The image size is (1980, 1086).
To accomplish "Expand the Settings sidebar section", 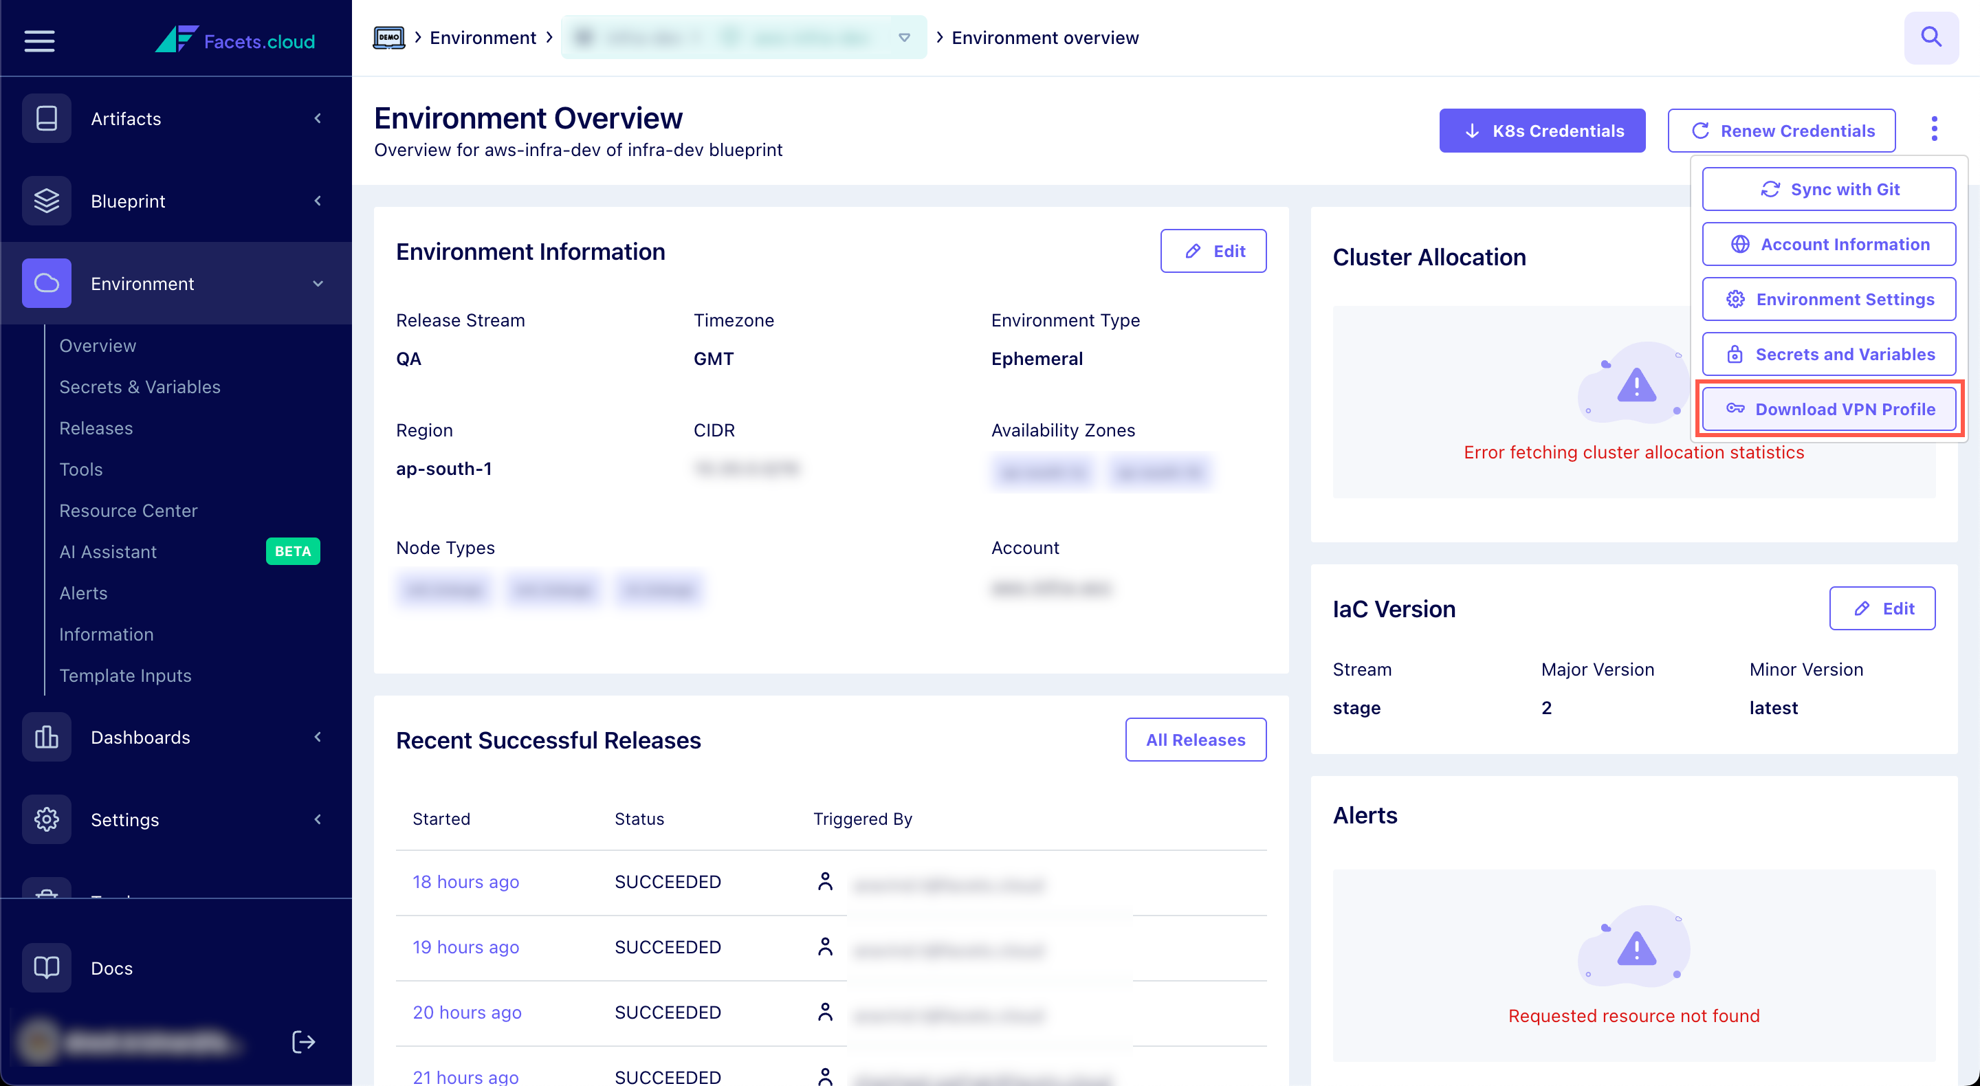I will 318,819.
